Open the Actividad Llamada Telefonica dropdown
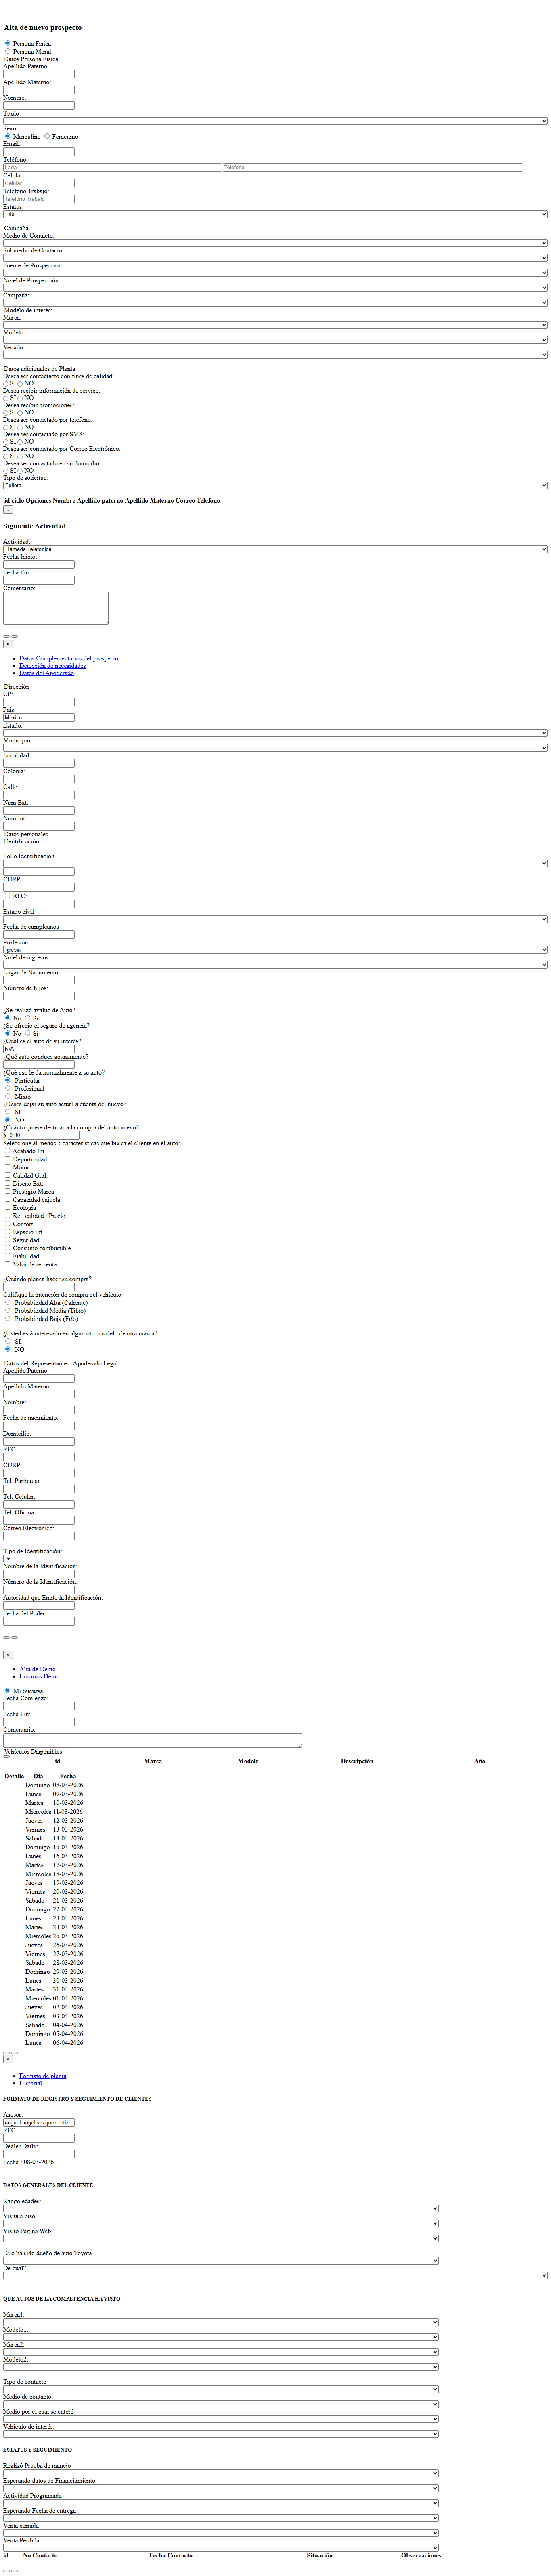551x2576 pixels. (x=275, y=549)
